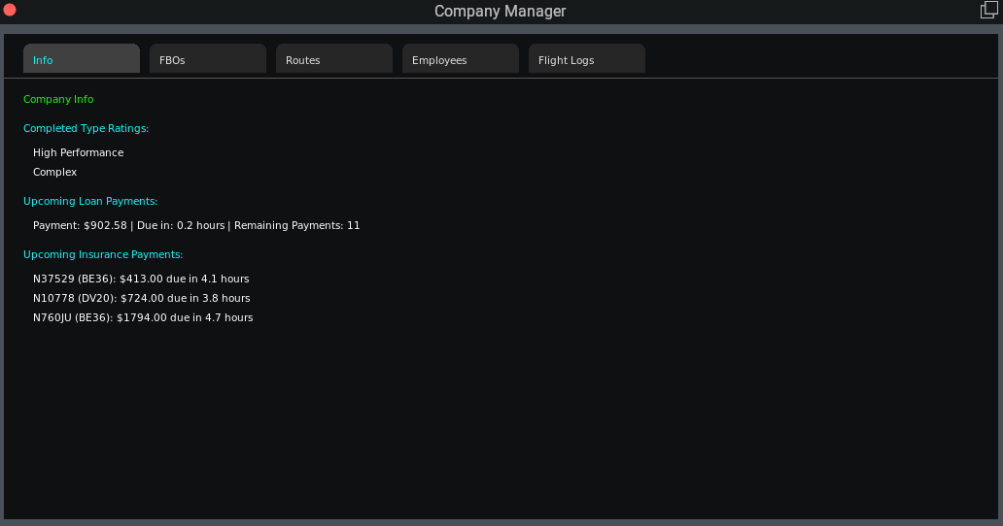Select the High Performance rating entry
The width and height of the screenshot is (1003, 526).
click(78, 152)
